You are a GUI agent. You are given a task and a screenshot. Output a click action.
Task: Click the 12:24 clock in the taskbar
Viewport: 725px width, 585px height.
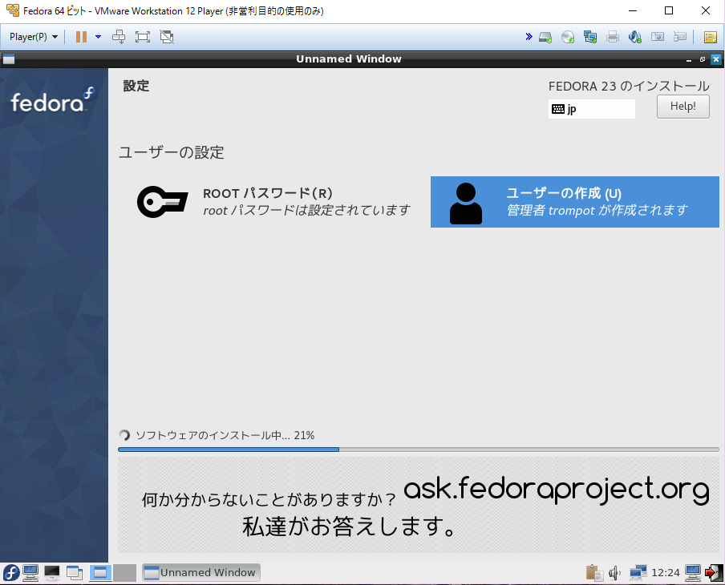pyautogui.click(x=666, y=573)
